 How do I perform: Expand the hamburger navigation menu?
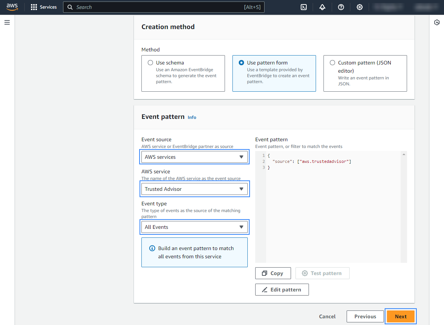click(7, 22)
